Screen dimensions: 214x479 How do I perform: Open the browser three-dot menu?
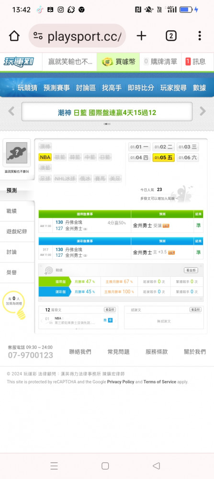point(199,36)
